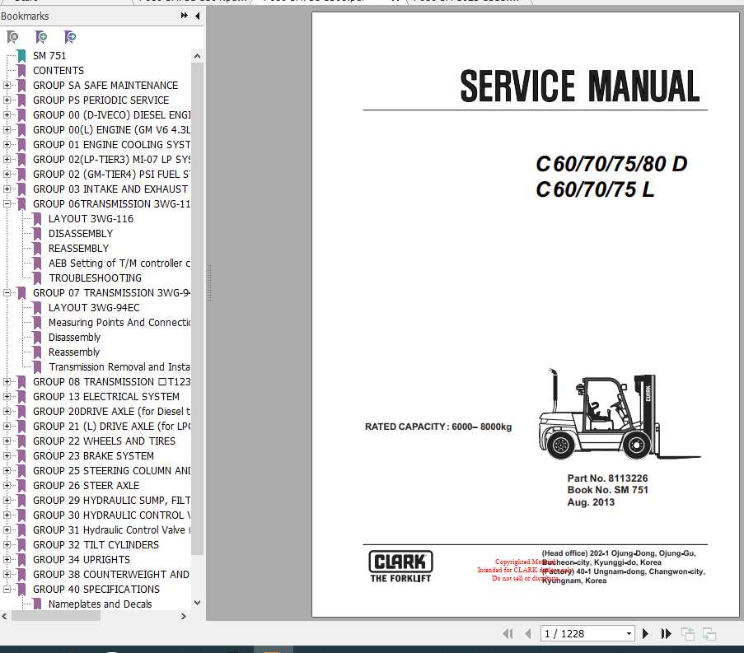Expand GROUP 01 ENGINE COOLING bookmark
The image size is (744, 653).
[7, 145]
